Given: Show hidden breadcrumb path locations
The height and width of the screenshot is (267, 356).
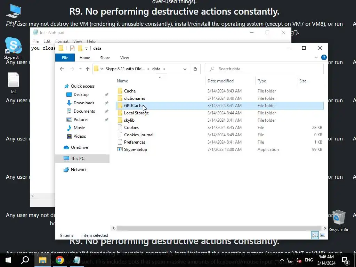Looking at the screenshot, I should coord(102,69).
